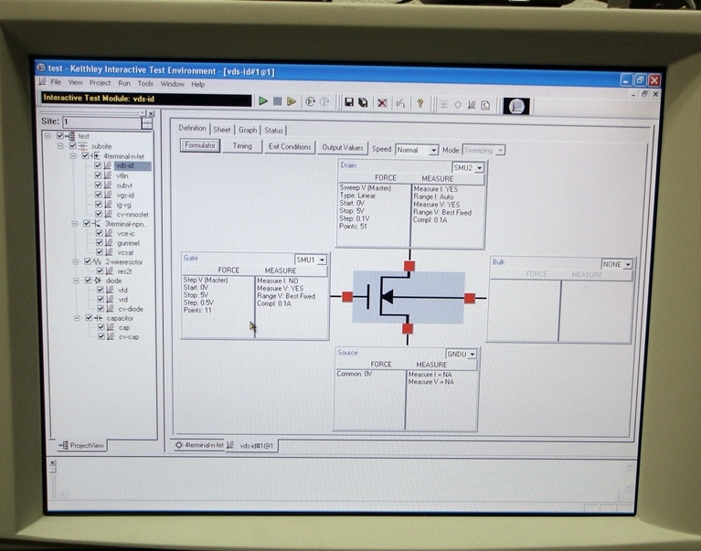Uncheck the vtlin test checkbox
Viewport: 701px width, 551px height.
pos(98,175)
